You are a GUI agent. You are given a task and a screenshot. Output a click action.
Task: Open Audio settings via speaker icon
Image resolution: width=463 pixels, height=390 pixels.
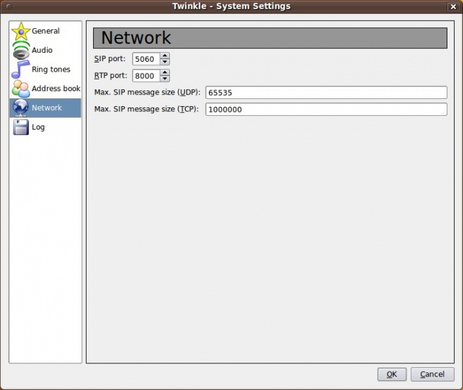(21, 51)
